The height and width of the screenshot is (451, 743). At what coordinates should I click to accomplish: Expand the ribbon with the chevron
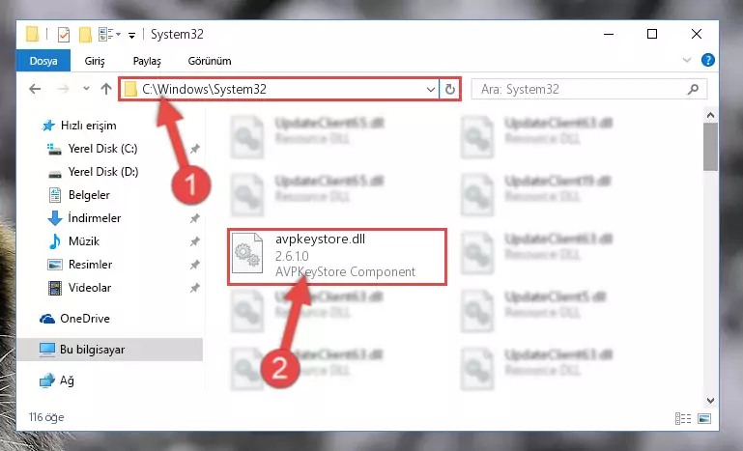[687, 60]
